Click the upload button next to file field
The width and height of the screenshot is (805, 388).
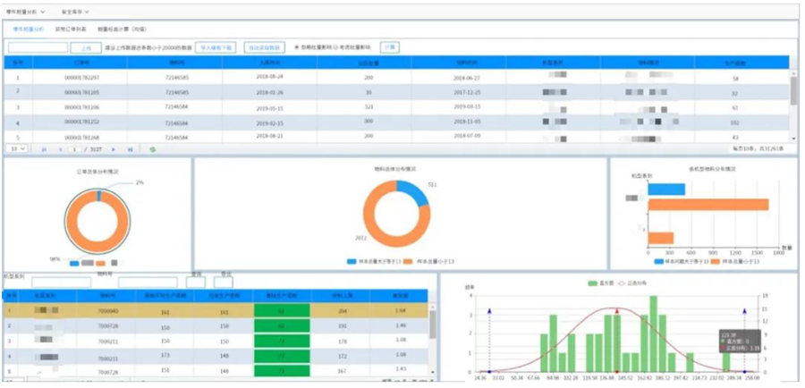click(85, 46)
